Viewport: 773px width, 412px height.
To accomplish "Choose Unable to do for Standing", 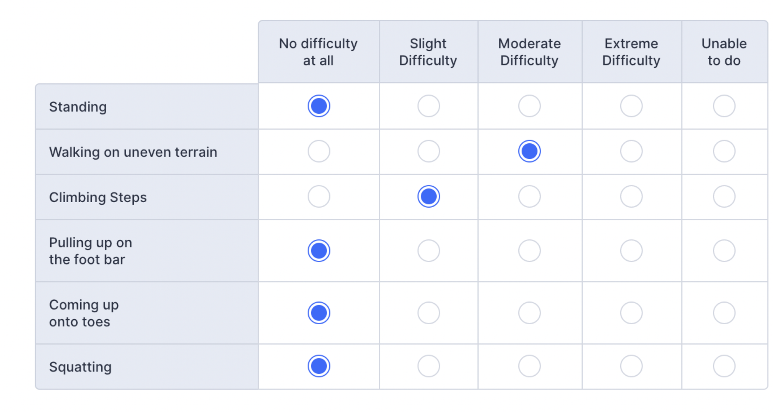I will point(724,106).
